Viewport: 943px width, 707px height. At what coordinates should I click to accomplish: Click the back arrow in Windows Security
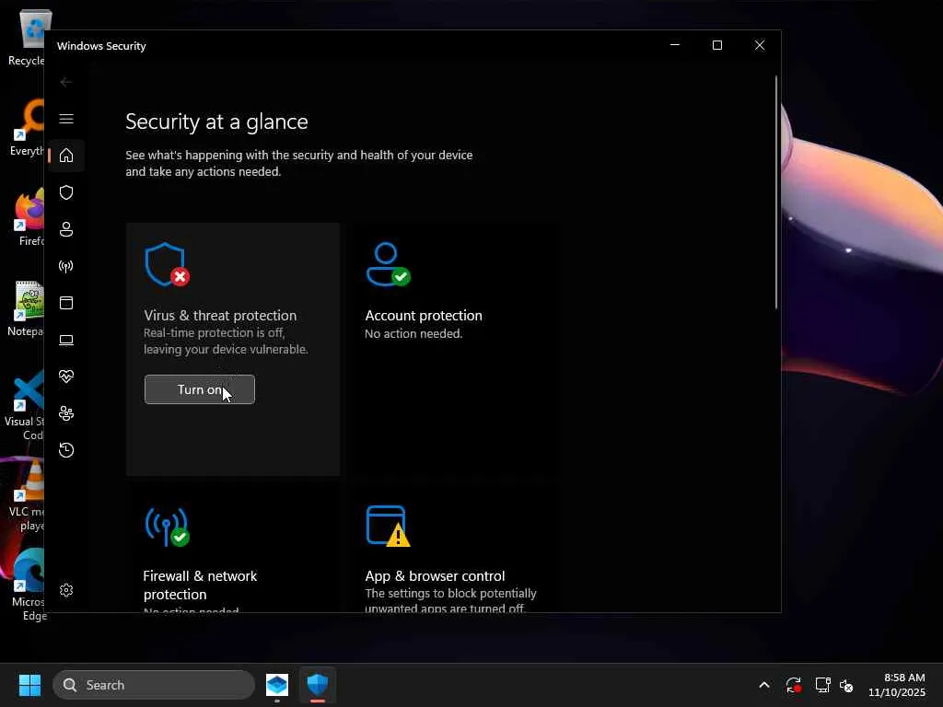pyautogui.click(x=66, y=82)
